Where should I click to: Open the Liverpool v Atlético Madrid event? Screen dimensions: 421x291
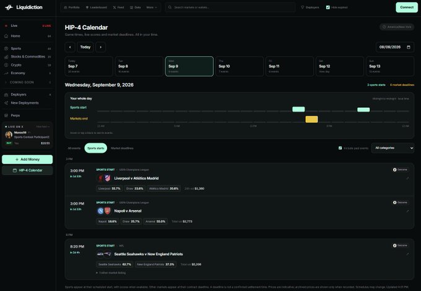point(136,178)
